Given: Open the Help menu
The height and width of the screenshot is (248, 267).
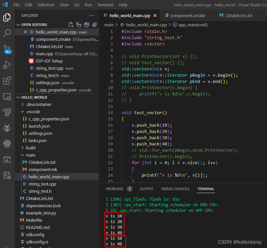Looking at the screenshot, I should coord(123,5).
